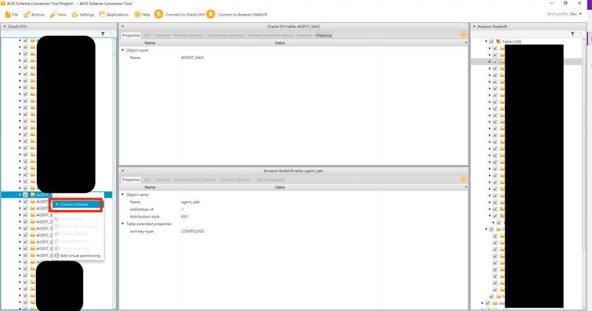Switch to Columns tab of Oracle DW table
The image size is (592, 311).
point(162,35)
